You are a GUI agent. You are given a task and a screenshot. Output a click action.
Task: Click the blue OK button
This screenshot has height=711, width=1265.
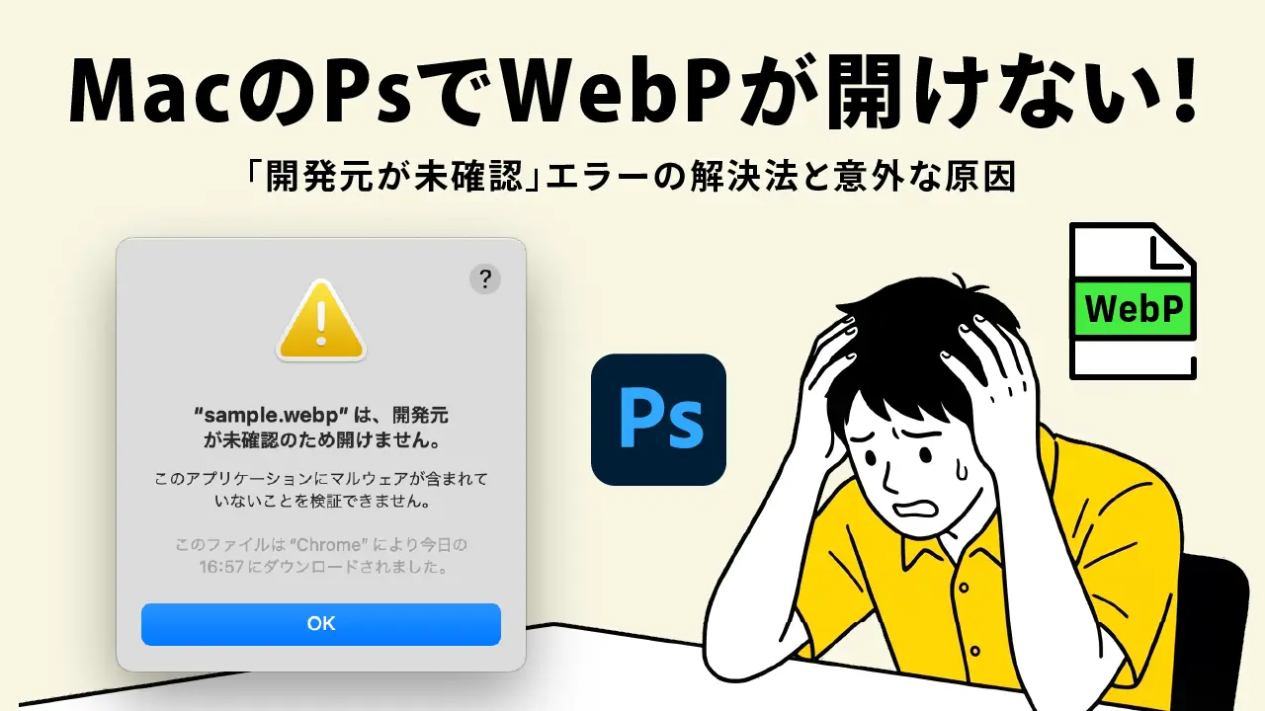point(321,624)
